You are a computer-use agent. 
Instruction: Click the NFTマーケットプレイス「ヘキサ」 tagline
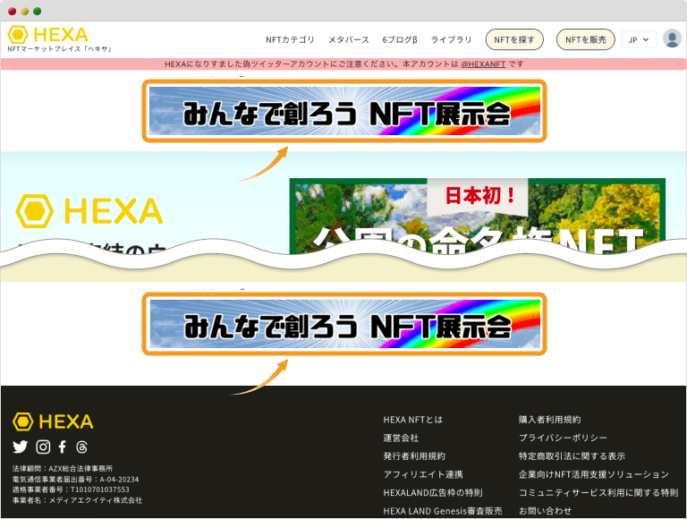point(60,48)
